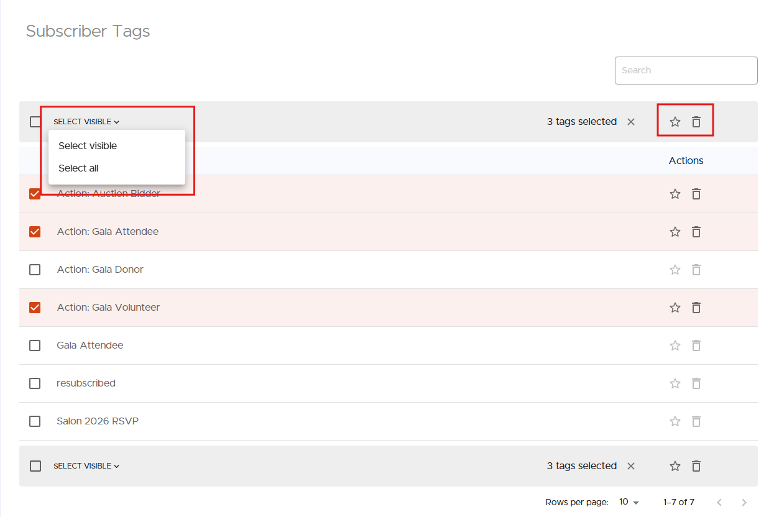
Task: Click into the Search tags field
Action: tap(686, 70)
